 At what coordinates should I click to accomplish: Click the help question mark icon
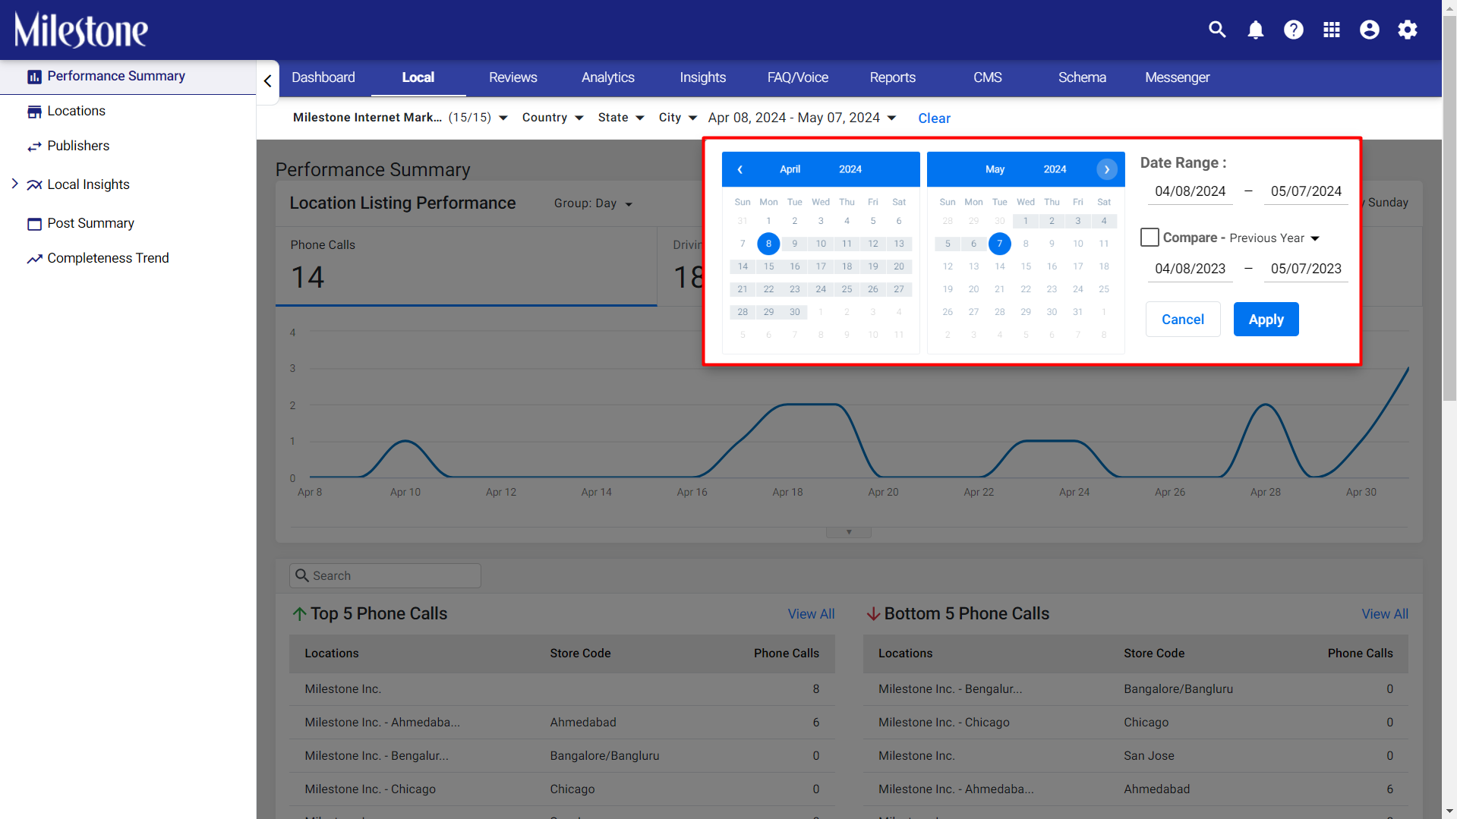tap(1294, 30)
